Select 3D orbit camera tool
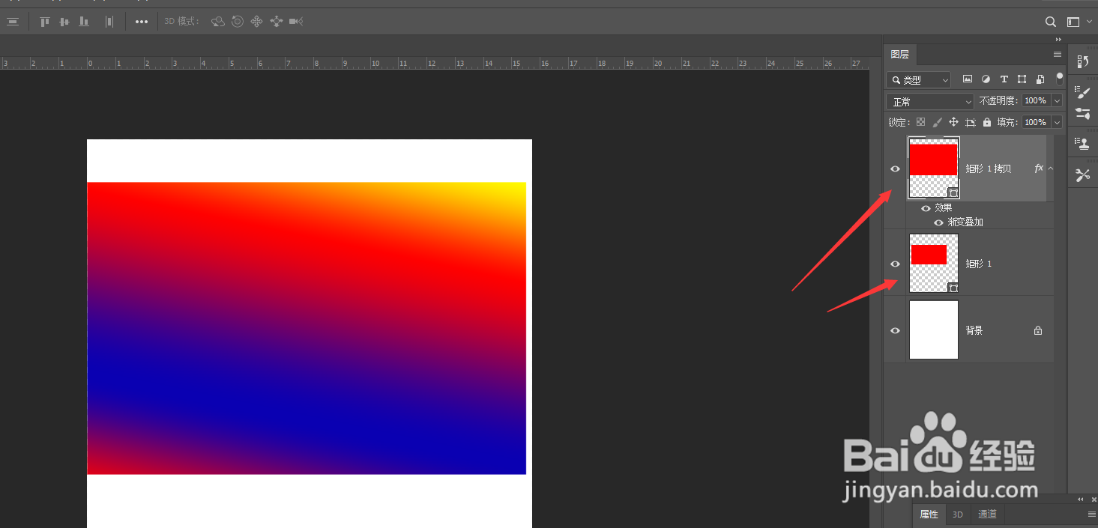The image size is (1098, 528). [218, 22]
